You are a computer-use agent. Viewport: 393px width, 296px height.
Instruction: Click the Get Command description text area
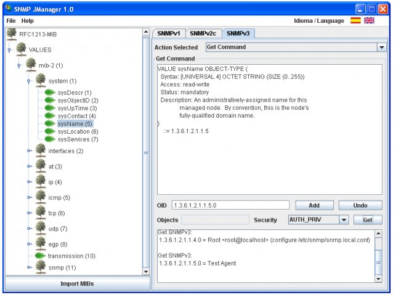(270, 129)
